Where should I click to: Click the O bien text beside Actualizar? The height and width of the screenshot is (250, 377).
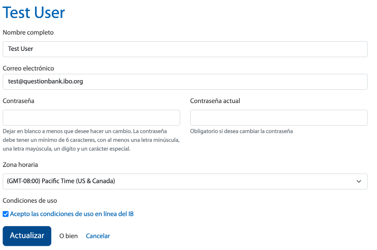point(68,236)
